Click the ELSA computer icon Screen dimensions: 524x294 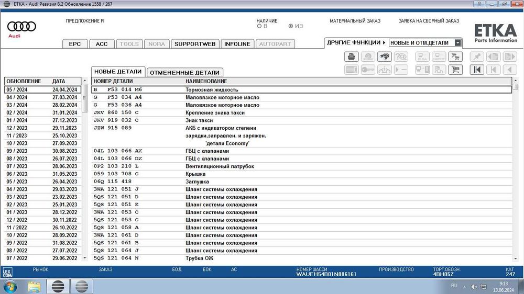click(422, 56)
